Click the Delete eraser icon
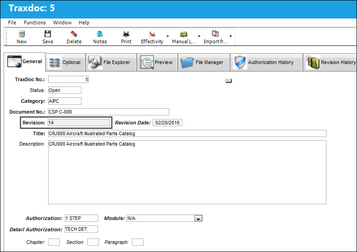 74,34
